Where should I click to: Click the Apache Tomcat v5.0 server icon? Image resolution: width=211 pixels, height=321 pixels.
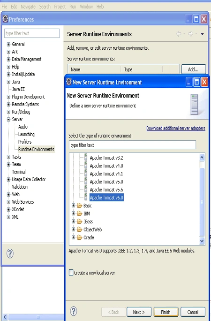click(86, 182)
